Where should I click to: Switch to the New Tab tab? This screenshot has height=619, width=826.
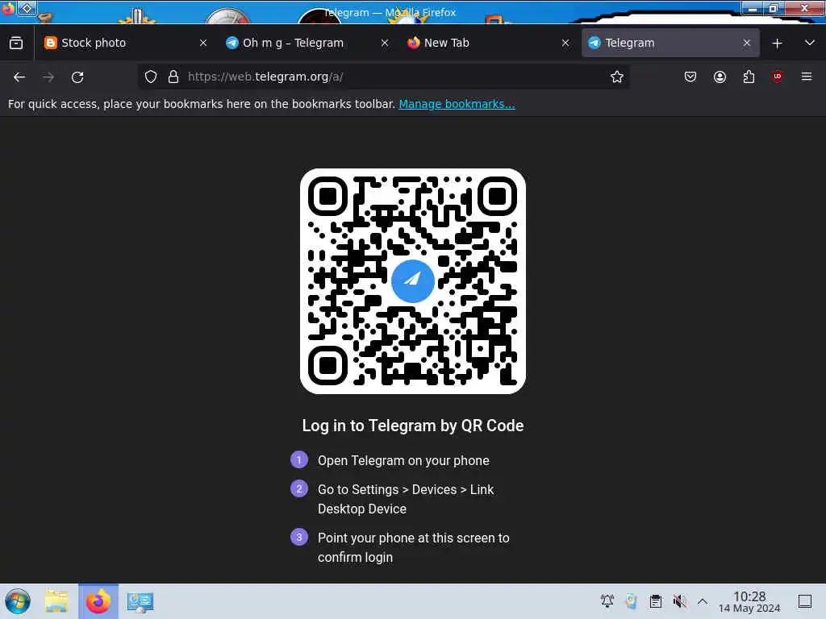488,43
